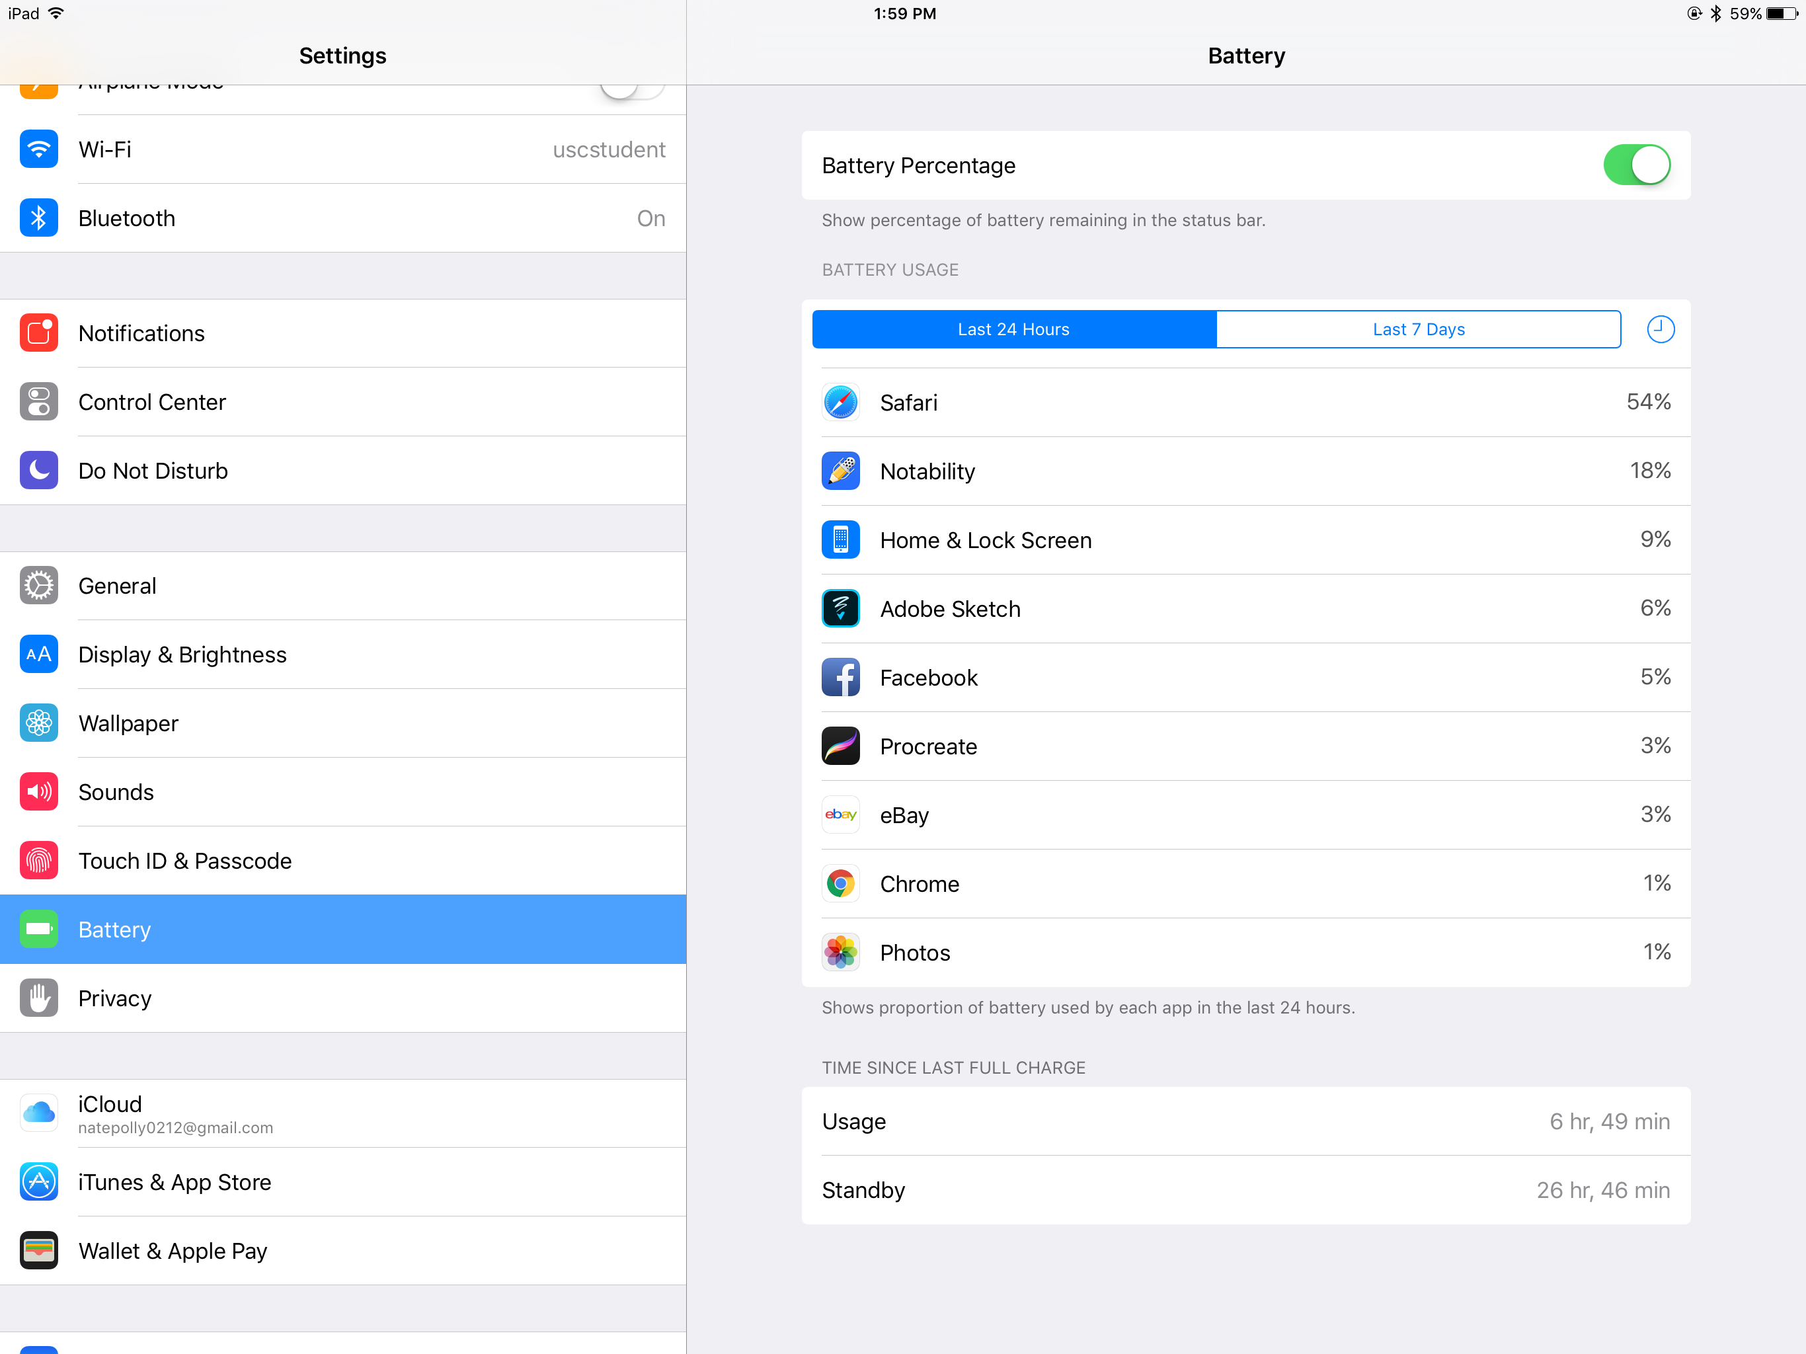Tap the iTunes & App Store icon
Image resolution: width=1806 pixels, height=1354 pixels.
38,1181
